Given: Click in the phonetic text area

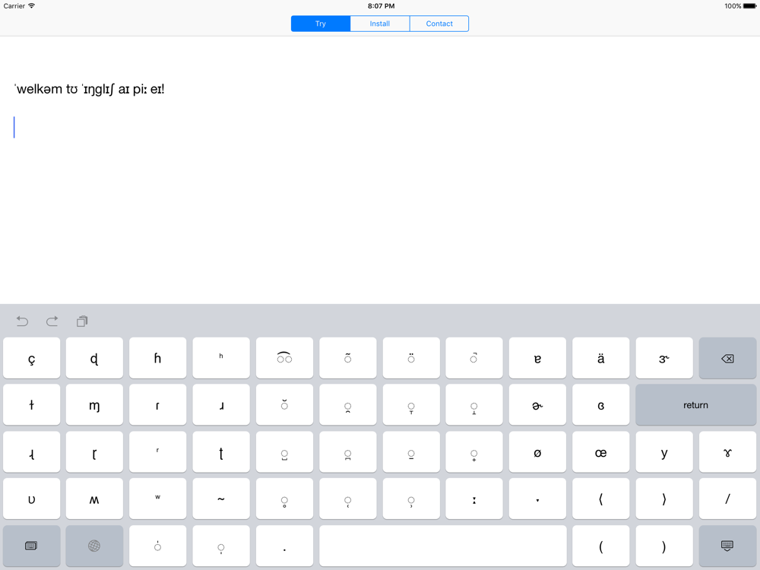Looking at the screenshot, I should [380, 169].
